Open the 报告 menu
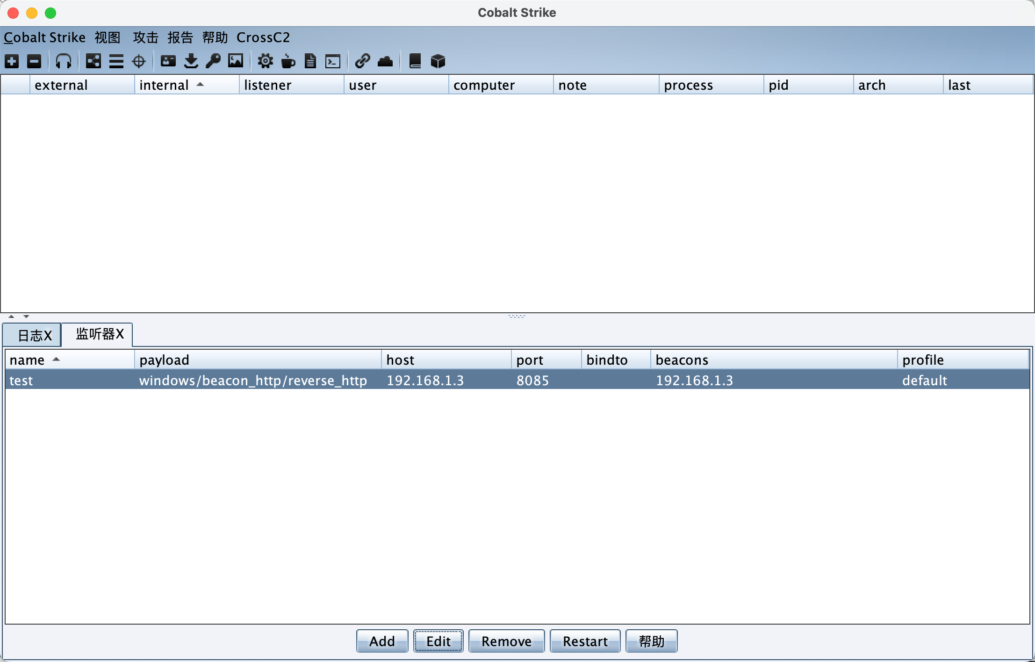The image size is (1035, 662). [180, 37]
